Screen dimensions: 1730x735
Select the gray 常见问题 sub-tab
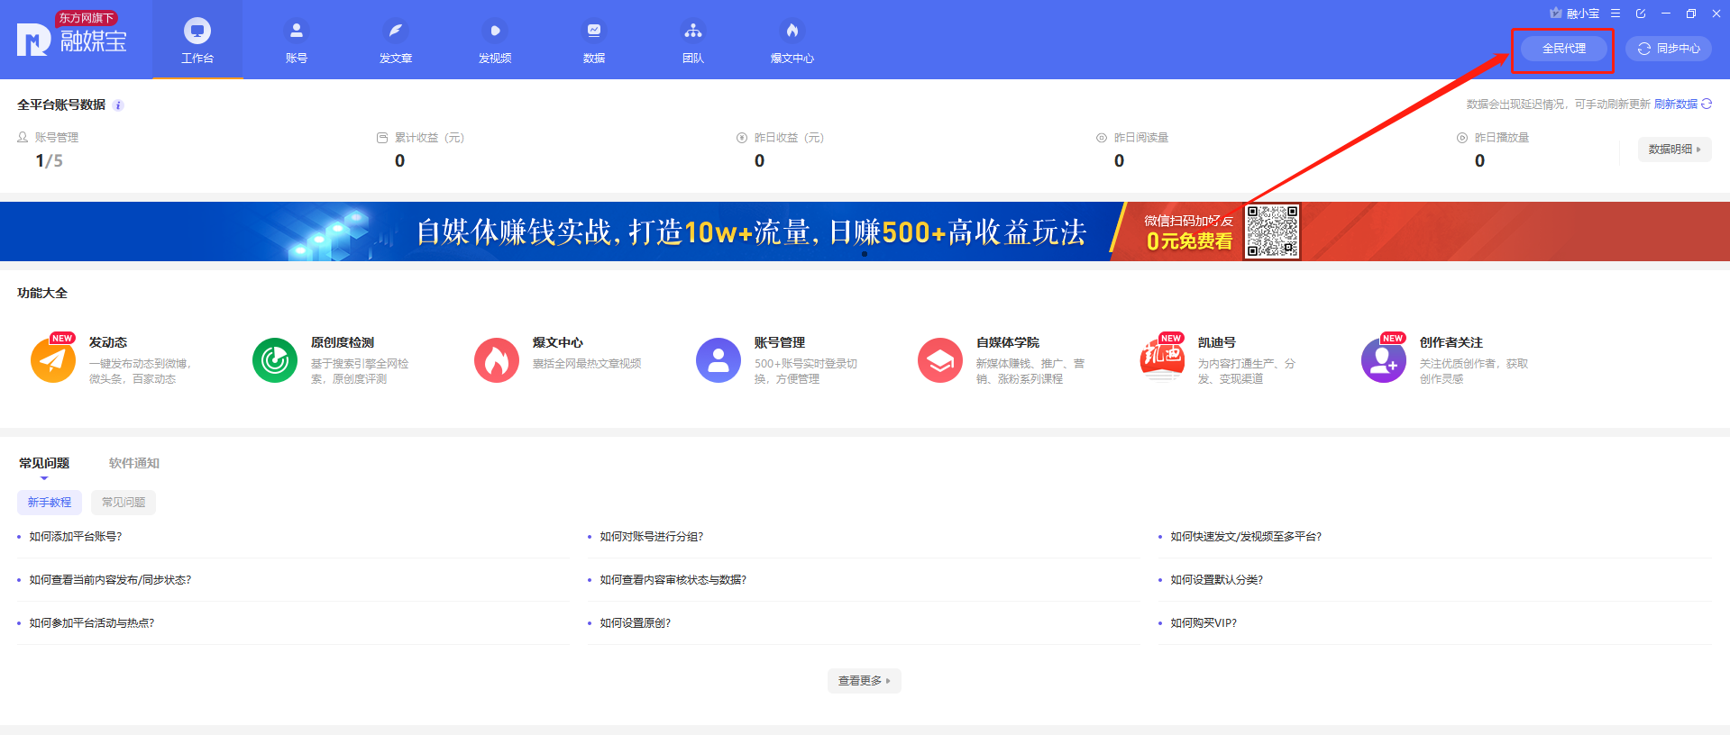(x=124, y=503)
